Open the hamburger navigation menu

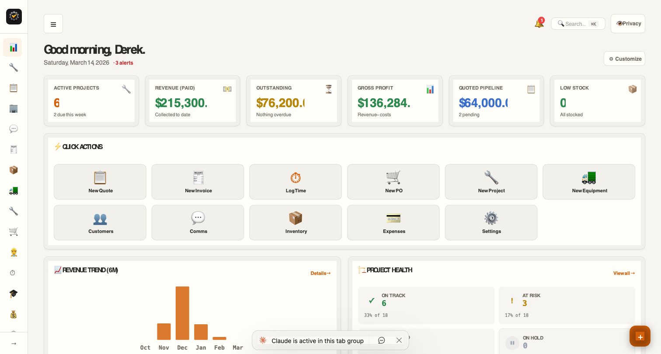[53, 24]
